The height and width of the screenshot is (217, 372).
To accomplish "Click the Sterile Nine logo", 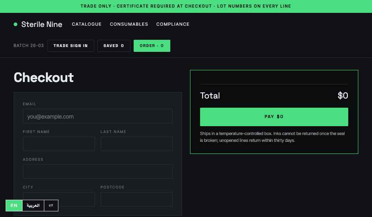I will (38, 24).
